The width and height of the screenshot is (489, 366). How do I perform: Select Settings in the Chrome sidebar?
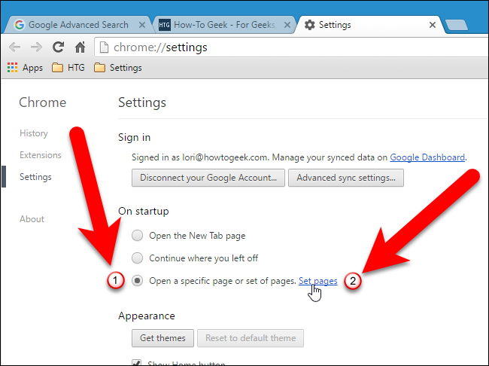coord(35,177)
